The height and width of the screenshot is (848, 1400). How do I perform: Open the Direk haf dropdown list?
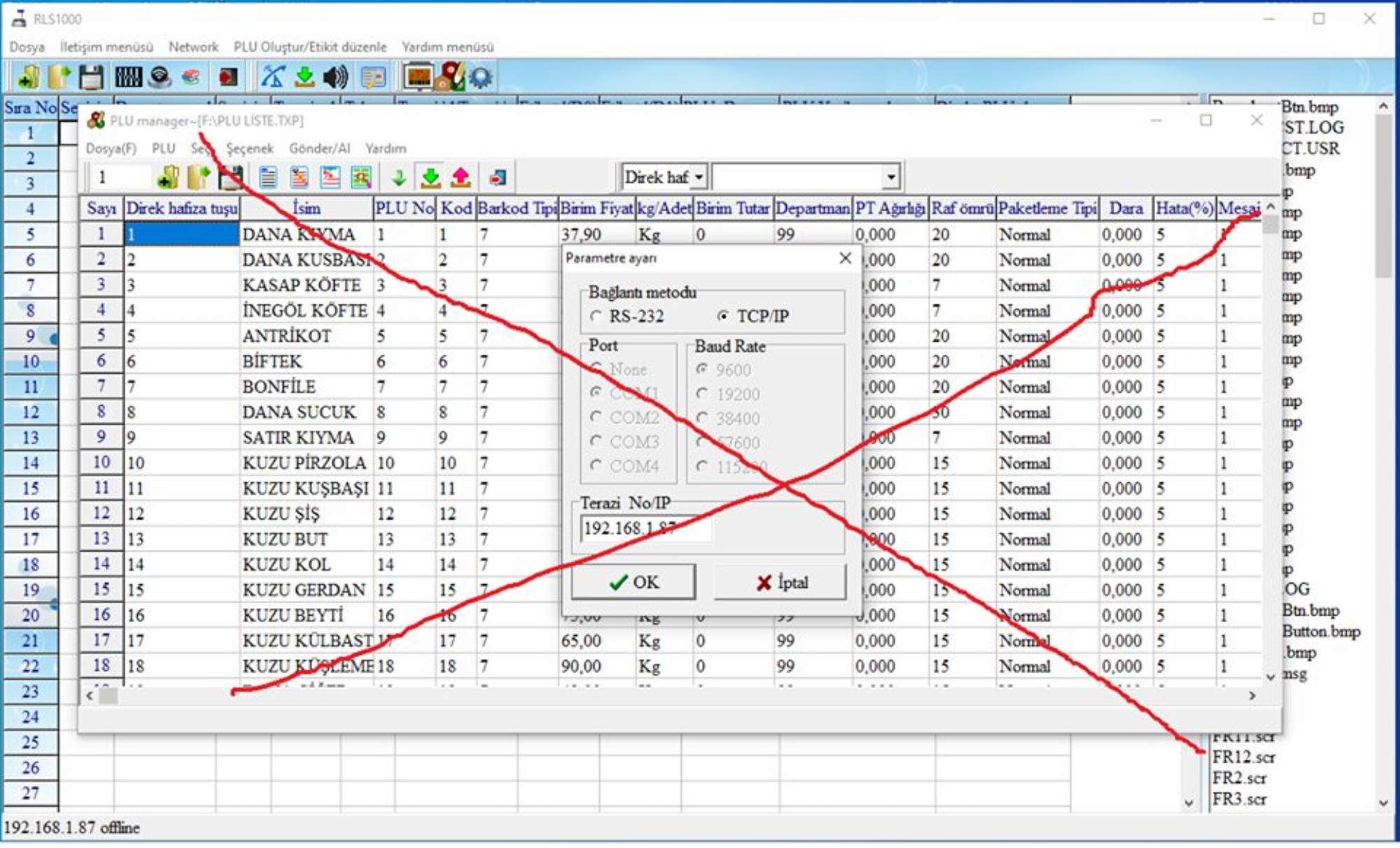click(699, 178)
